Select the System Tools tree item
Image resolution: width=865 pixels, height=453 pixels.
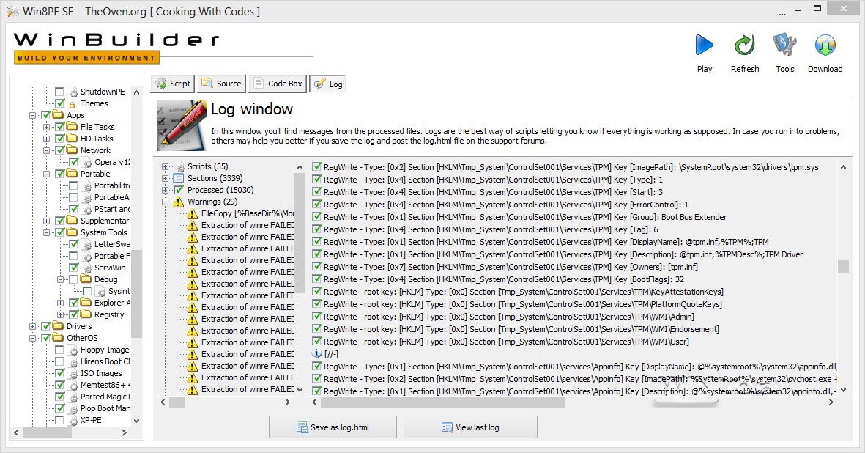click(104, 232)
